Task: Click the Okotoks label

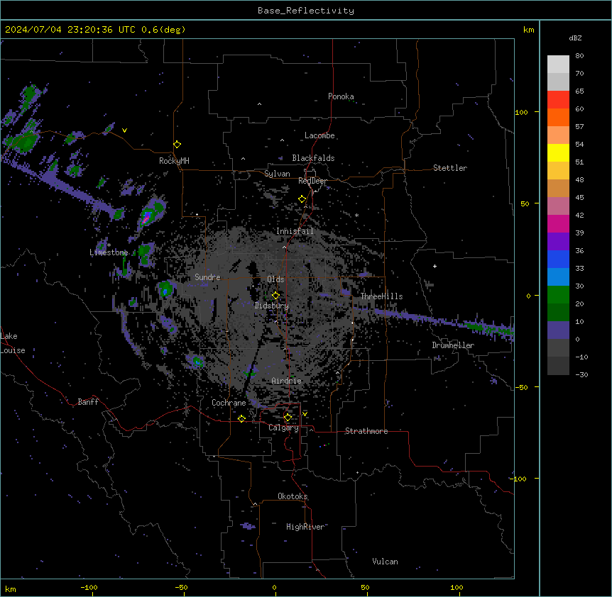Action: 293,496
